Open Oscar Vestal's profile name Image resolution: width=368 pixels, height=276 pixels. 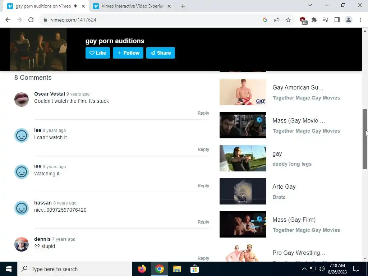tap(50, 94)
